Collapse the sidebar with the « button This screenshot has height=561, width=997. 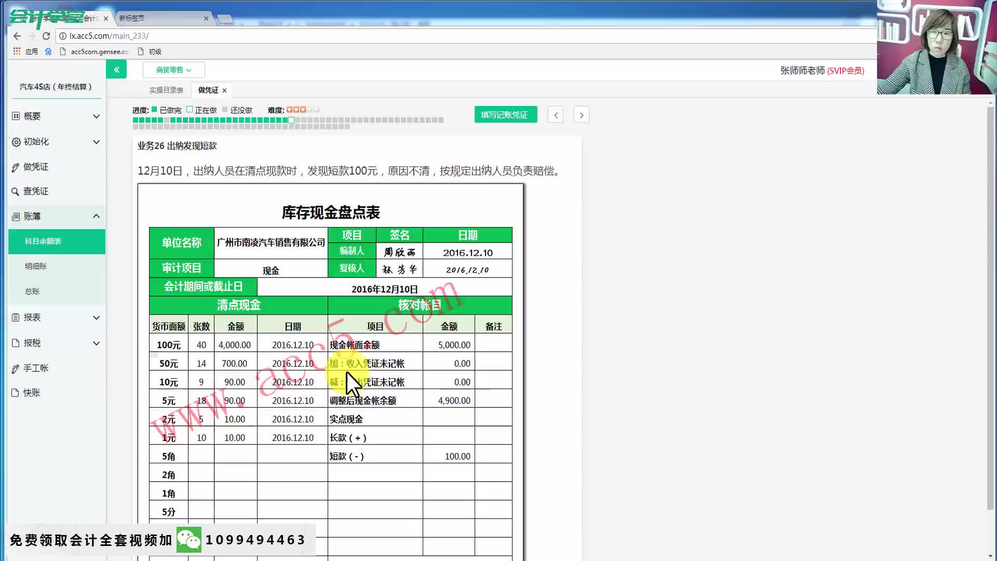pyautogui.click(x=116, y=69)
